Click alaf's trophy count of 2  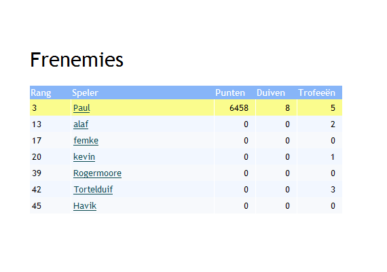tap(333, 124)
